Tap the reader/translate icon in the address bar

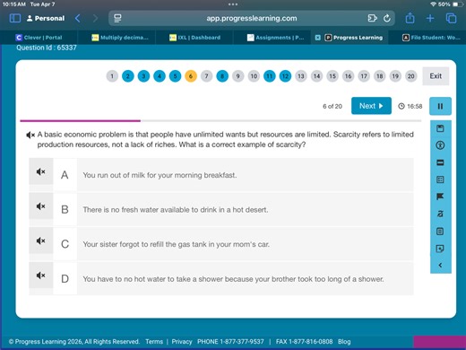pos(372,18)
